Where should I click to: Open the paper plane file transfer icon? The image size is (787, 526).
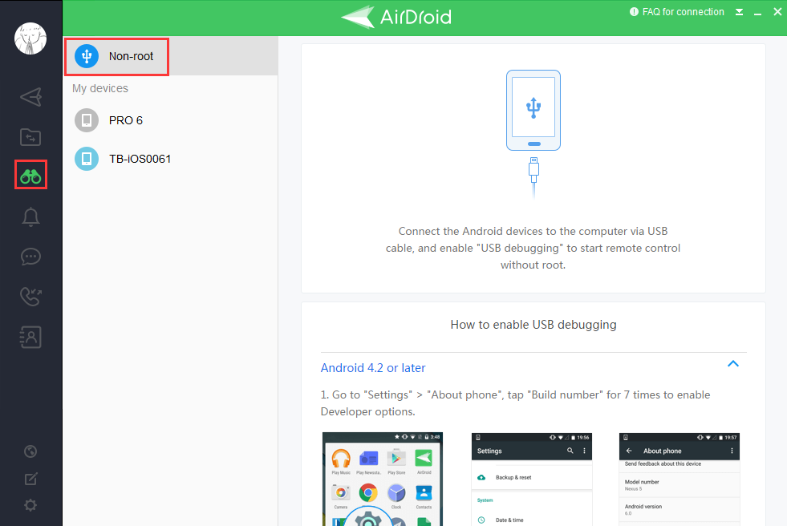tap(30, 97)
